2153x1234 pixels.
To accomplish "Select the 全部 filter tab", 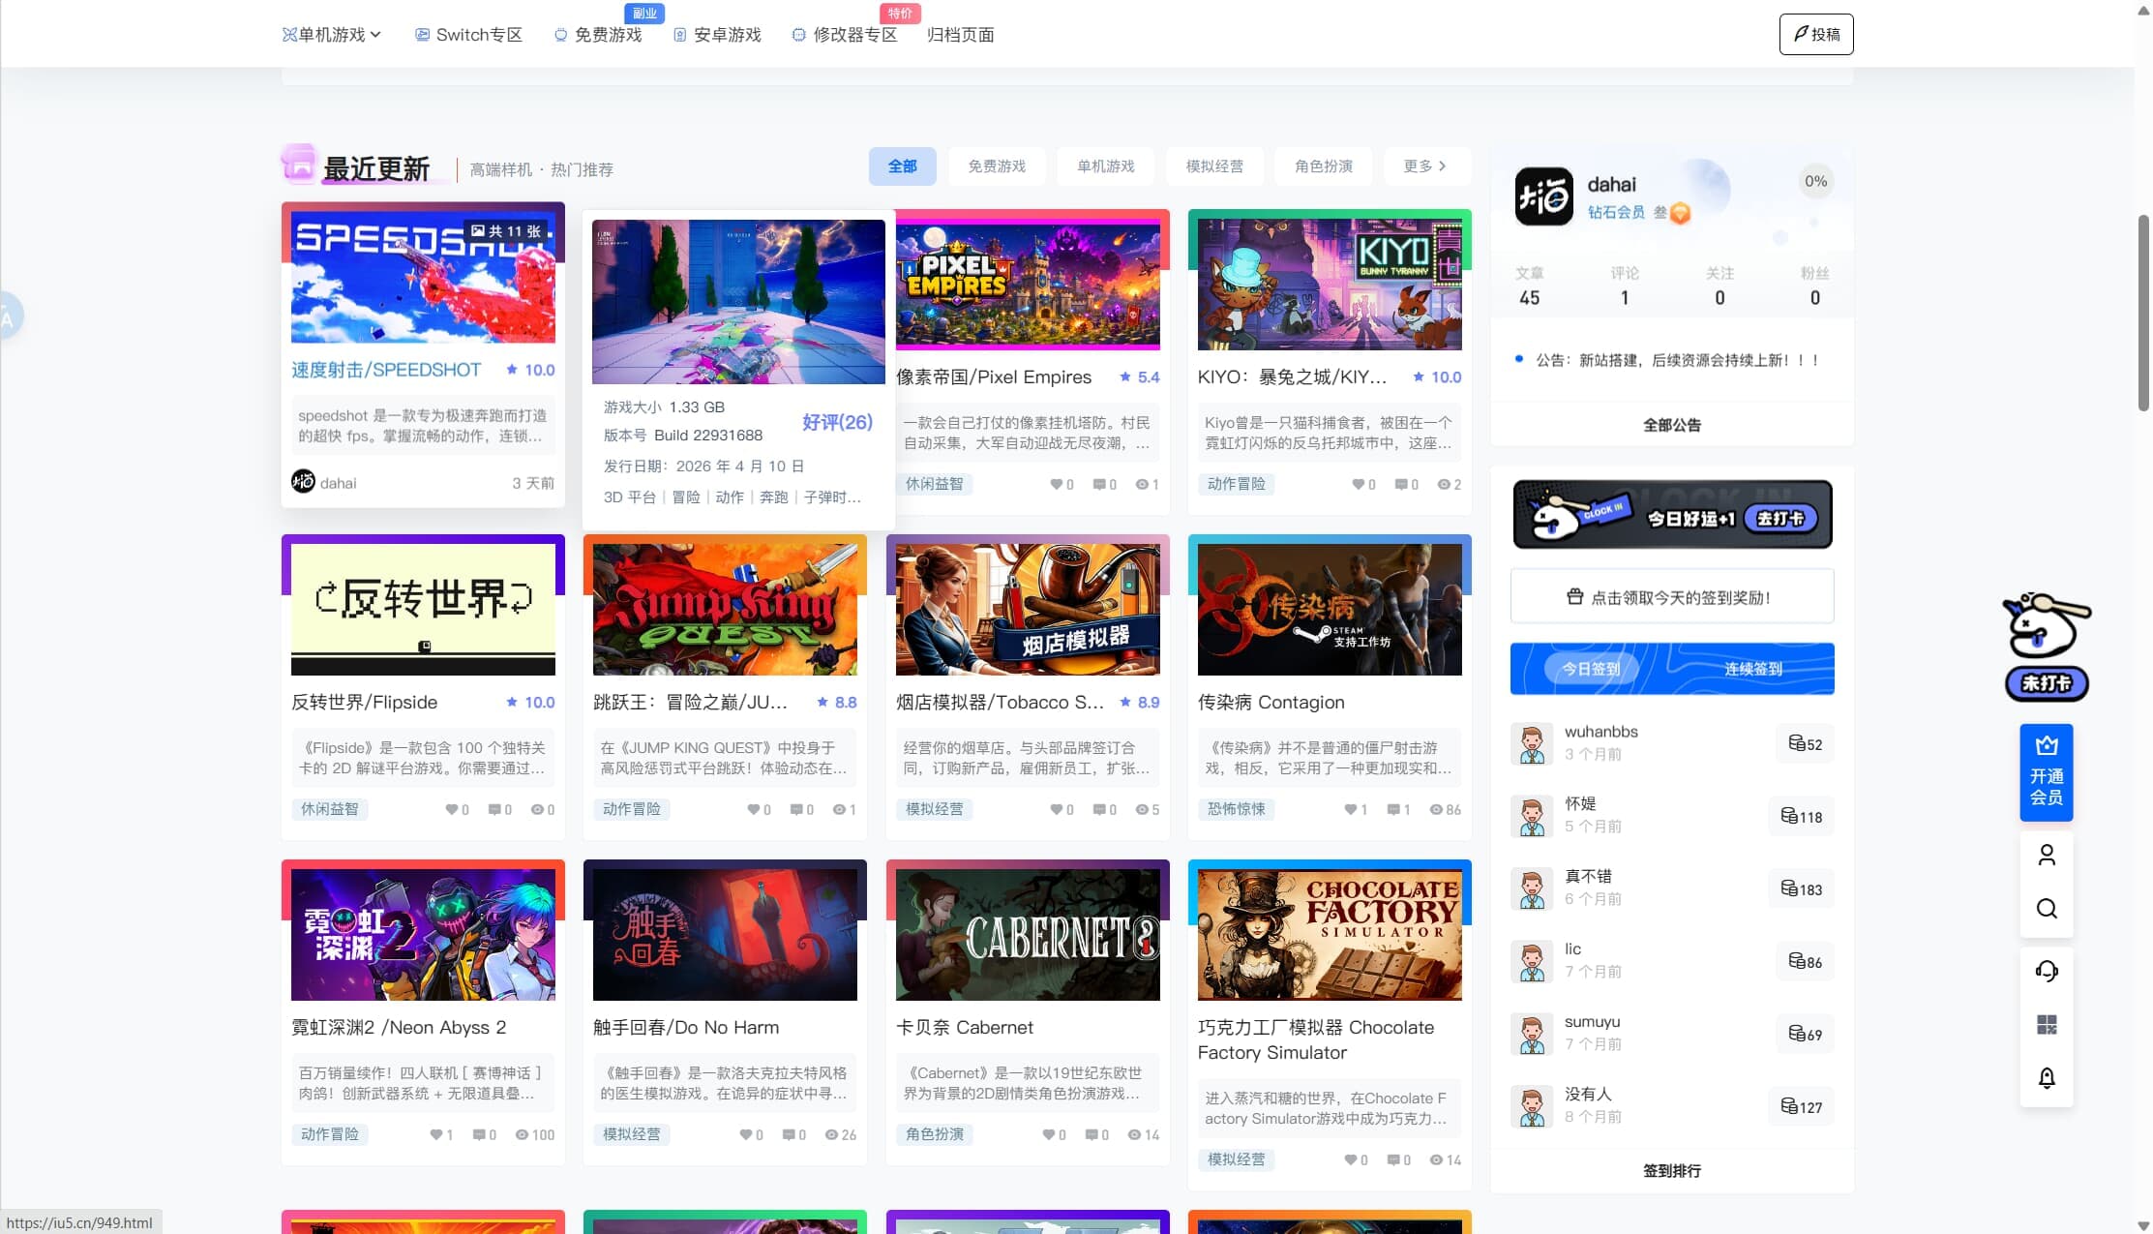I will 903,166.
